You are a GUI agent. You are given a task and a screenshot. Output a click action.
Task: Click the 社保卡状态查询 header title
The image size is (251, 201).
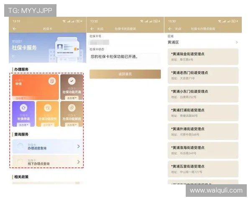pyautogui.click(x=125, y=29)
